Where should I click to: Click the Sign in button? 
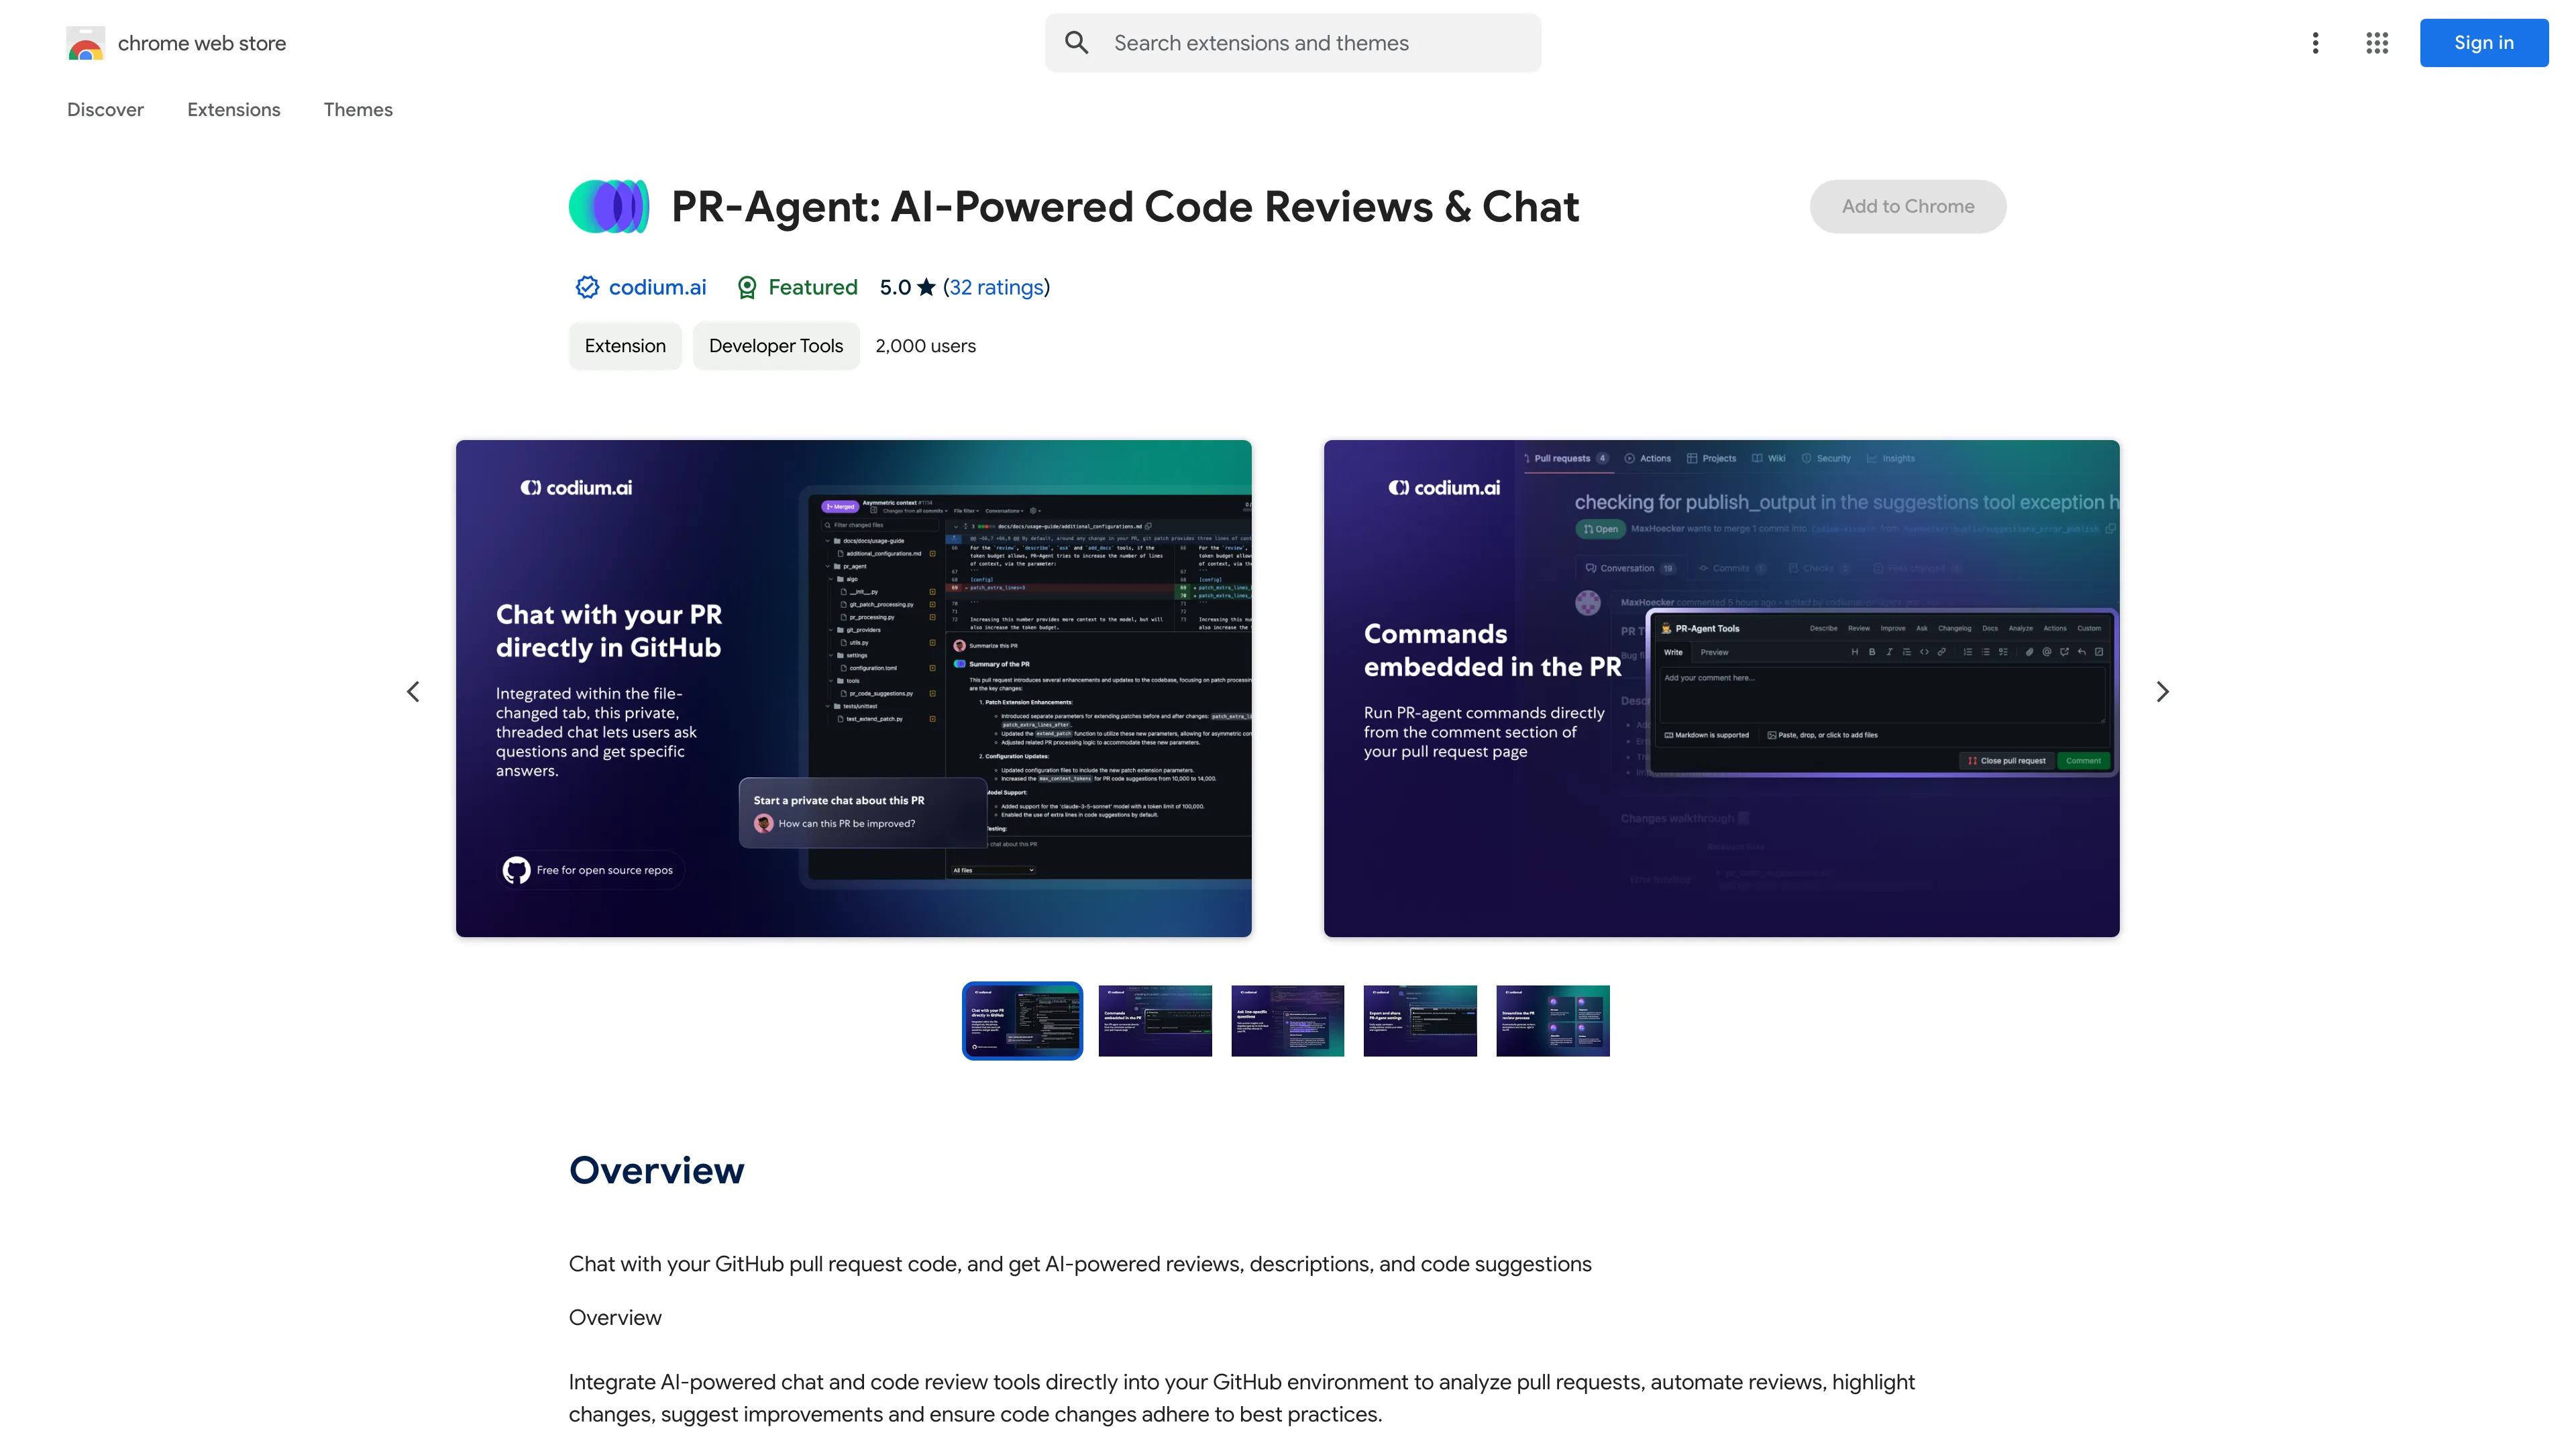[x=2483, y=43]
